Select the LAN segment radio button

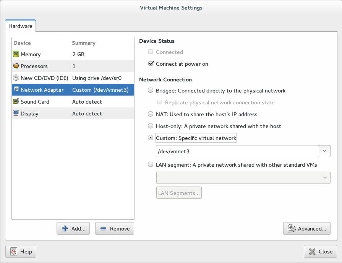pos(151,165)
